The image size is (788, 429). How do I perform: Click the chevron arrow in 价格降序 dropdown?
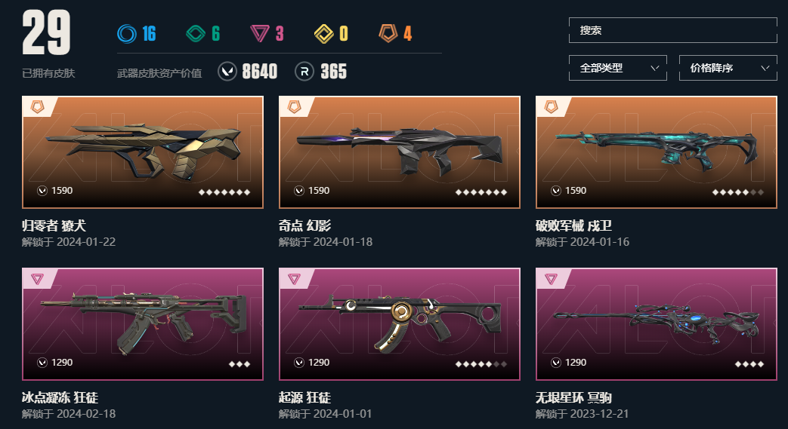click(765, 68)
